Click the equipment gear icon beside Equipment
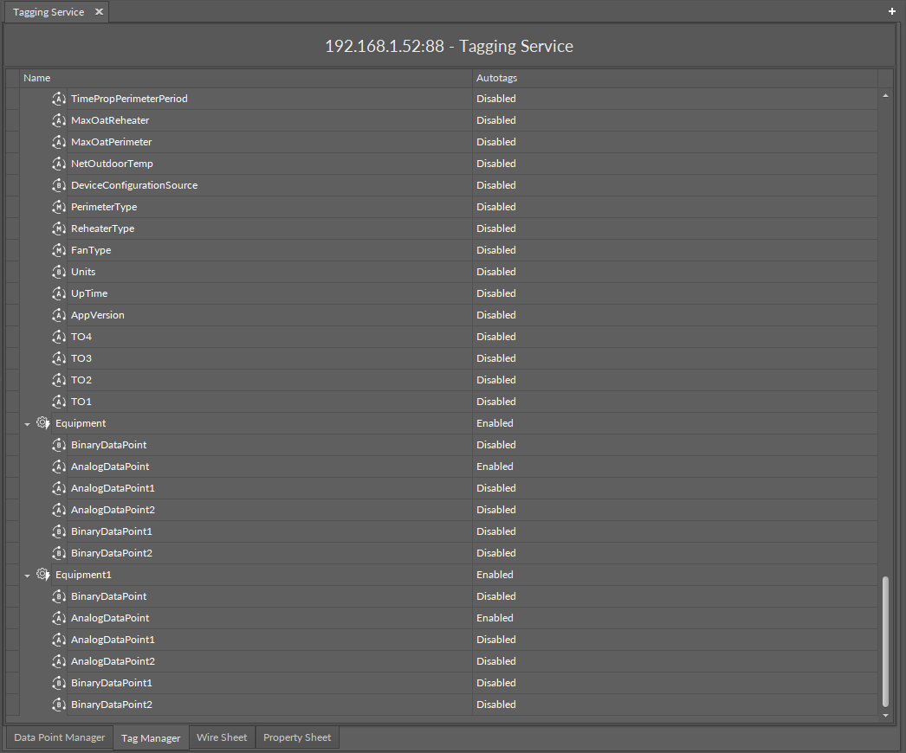The width and height of the screenshot is (906, 753). point(42,422)
